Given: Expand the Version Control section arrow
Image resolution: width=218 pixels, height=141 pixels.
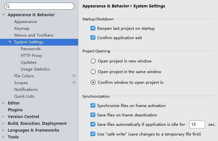Looking at the screenshot, I should (3, 116).
